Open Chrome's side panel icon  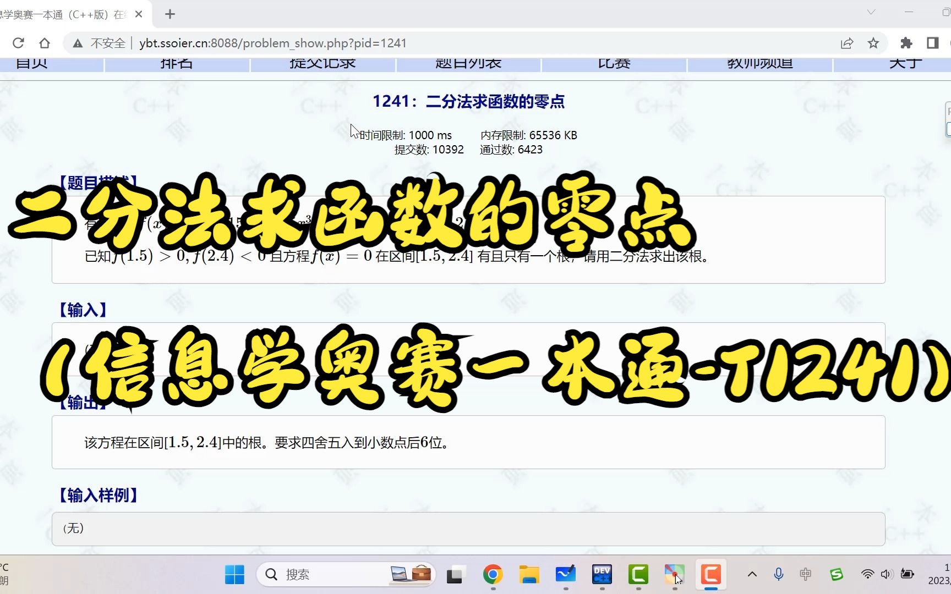pyautogui.click(x=931, y=43)
